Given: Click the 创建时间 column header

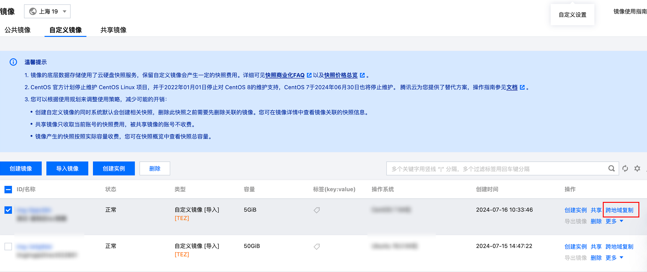Looking at the screenshot, I should (x=487, y=190).
